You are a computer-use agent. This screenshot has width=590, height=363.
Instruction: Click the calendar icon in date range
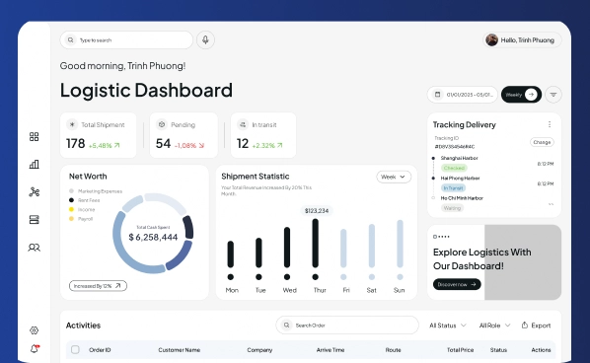(438, 95)
